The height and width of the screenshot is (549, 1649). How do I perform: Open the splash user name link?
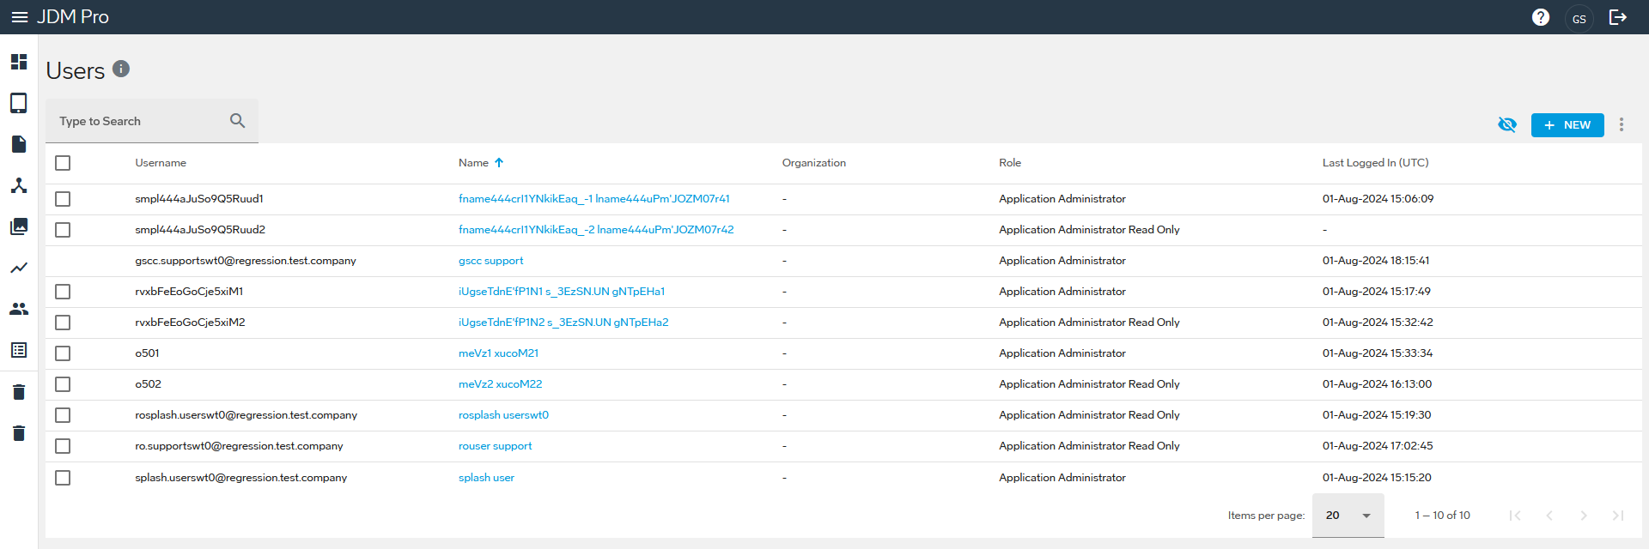click(486, 478)
